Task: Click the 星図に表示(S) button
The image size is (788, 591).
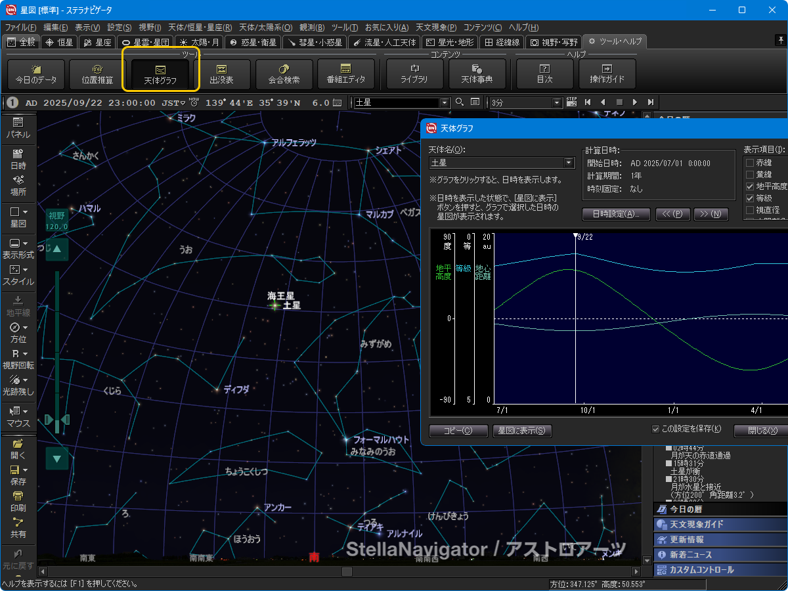Action: point(522,431)
